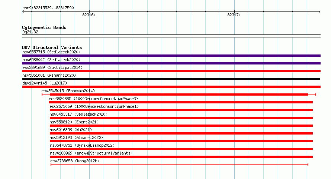Screen dimensions: 331x179
Task: Click the chr9:82315539..82317590 coordinate label
Action: pyautogui.click(x=48, y=8)
